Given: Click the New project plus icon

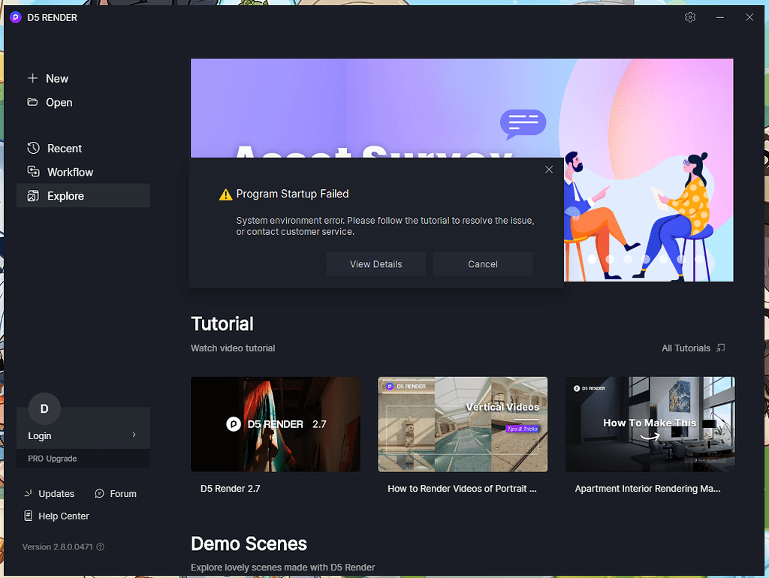Looking at the screenshot, I should [x=32, y=78].
